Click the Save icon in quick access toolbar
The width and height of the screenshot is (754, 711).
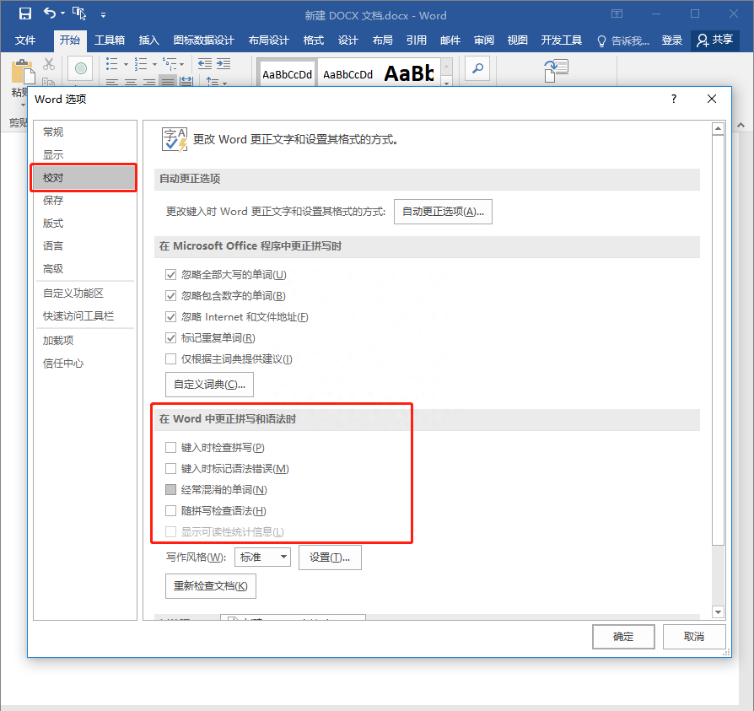[x=25, y=13]
